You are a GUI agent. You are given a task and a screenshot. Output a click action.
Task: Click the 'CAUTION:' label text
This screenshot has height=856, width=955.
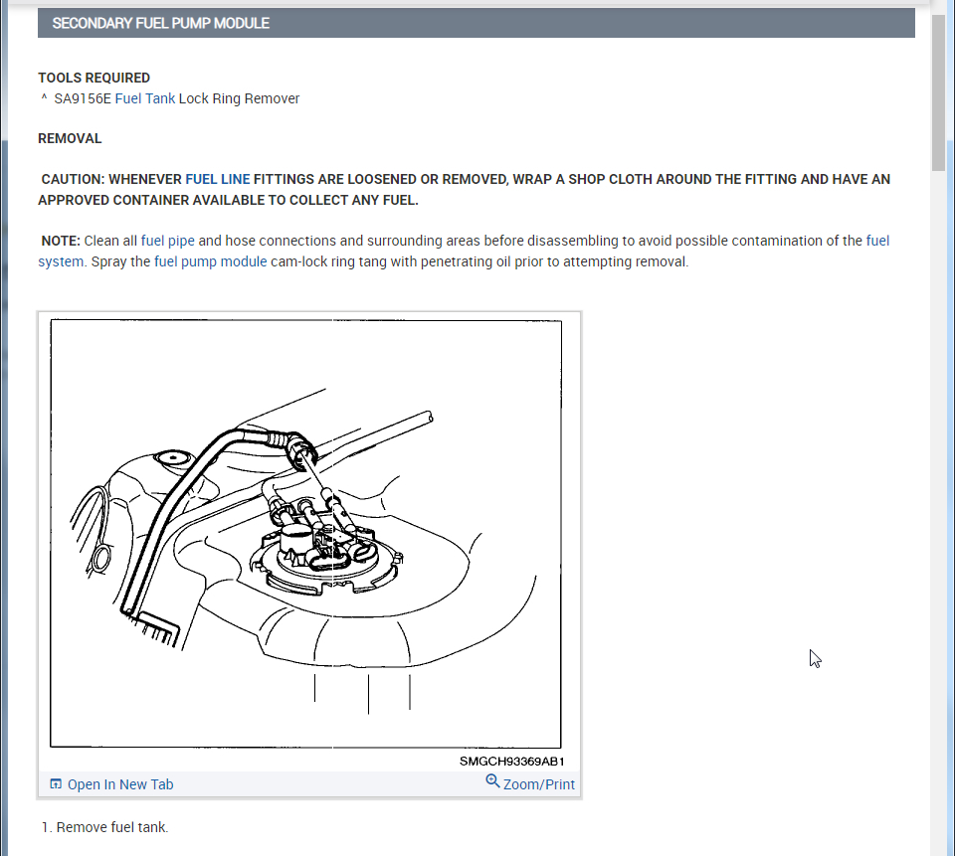pyautogui.click(x=73, y=179)
